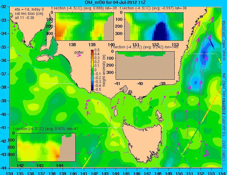Select the t section title ending lon=146
This screenshot has height=175, width=227.
[x=144, y=47]
